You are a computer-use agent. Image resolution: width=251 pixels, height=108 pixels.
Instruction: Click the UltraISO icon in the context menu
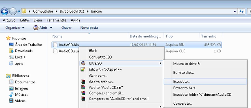[83, 63]
